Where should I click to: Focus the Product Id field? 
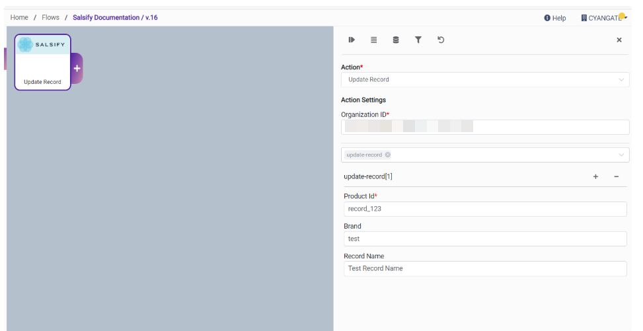click(485, 209)
